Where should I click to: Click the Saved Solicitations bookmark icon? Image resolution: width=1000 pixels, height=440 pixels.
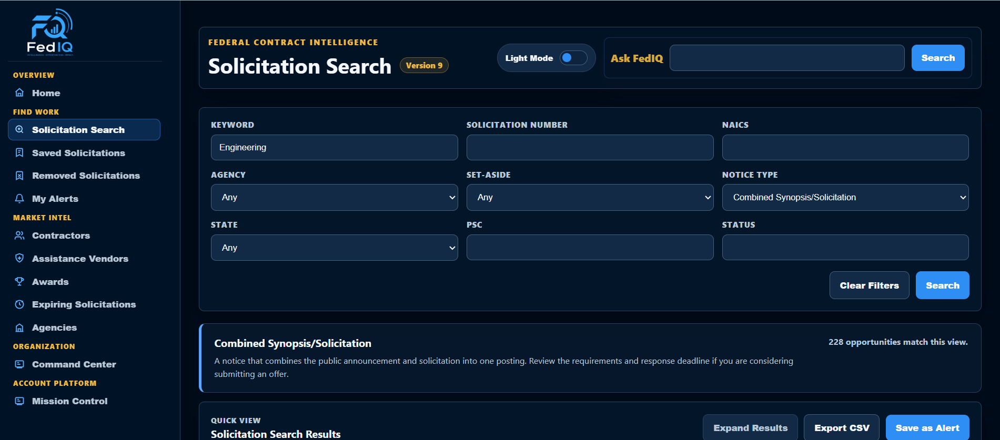click(19, 153)
